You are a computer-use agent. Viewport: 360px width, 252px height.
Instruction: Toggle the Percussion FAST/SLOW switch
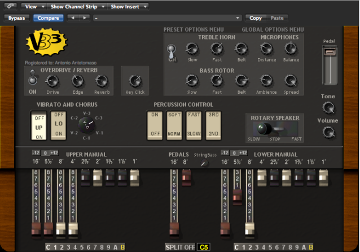tap(194, 124)
